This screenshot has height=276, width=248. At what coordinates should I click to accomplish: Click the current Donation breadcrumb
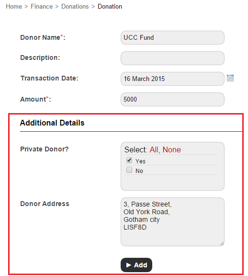pyautogui.click(x=110, y=7)
